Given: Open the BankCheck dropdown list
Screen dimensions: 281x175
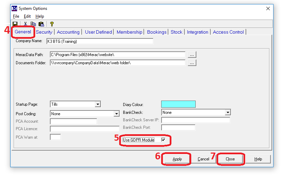Looking at the screenshot, I should click(x=228, y=112).
